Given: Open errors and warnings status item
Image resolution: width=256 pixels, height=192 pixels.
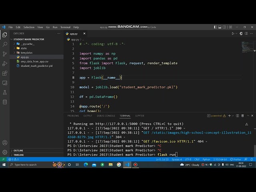Looking at the screenshot, I should [x=14, y=159].
